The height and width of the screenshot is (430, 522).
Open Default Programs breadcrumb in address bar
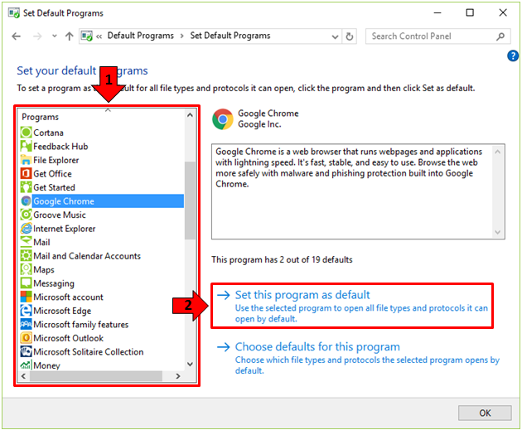tap(140, 36)
